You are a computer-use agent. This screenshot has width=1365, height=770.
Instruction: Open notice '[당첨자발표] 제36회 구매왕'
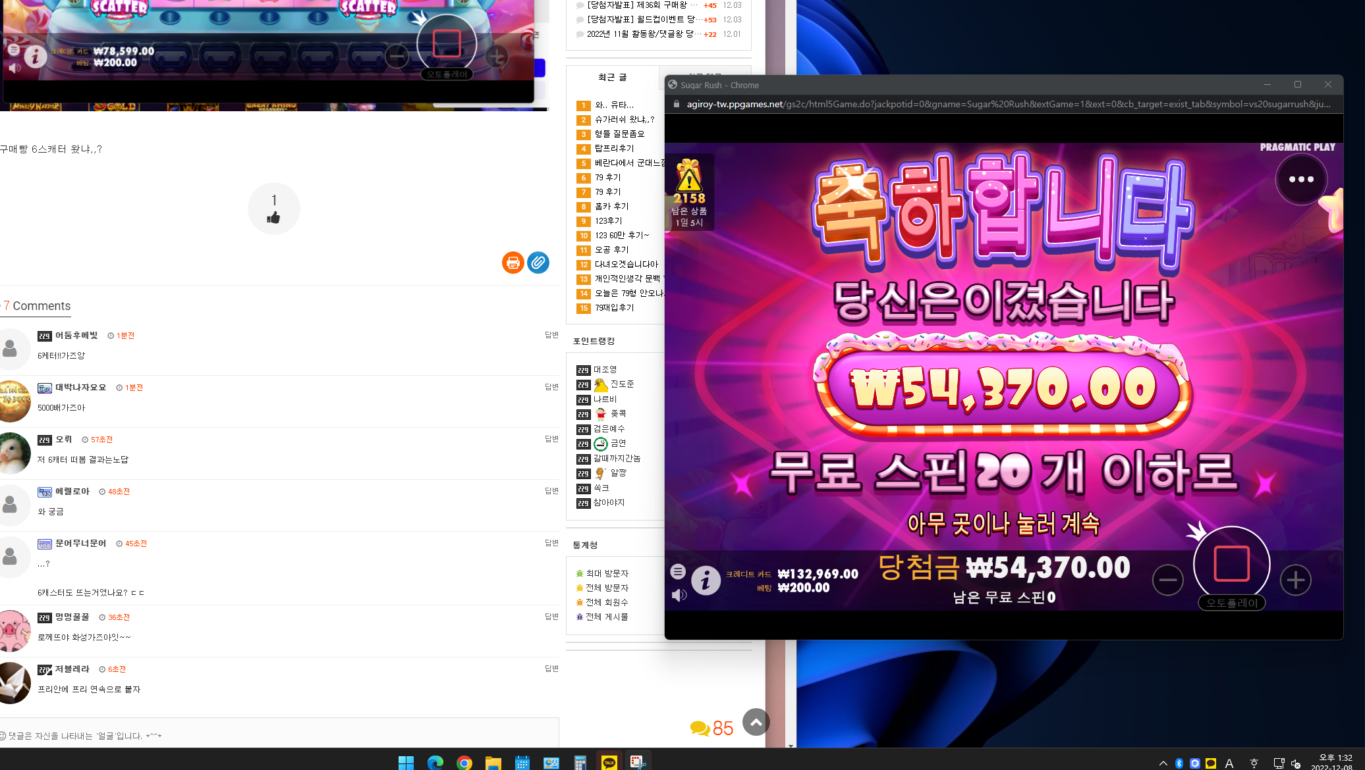642,5
